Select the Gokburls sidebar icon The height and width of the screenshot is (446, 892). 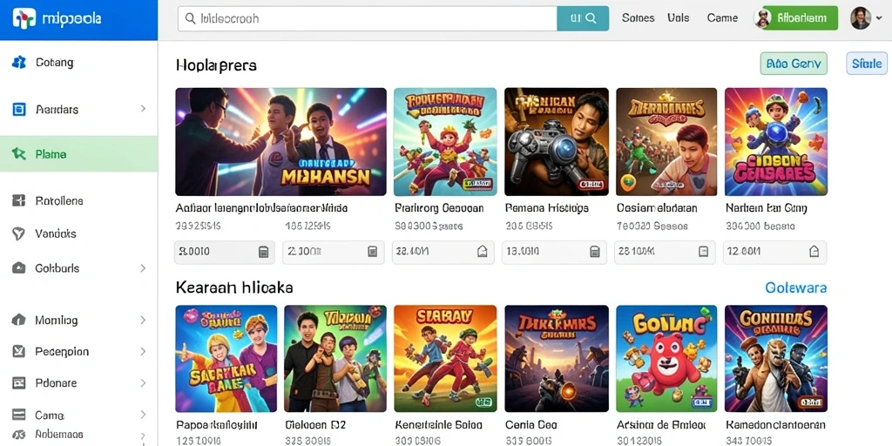19,268
